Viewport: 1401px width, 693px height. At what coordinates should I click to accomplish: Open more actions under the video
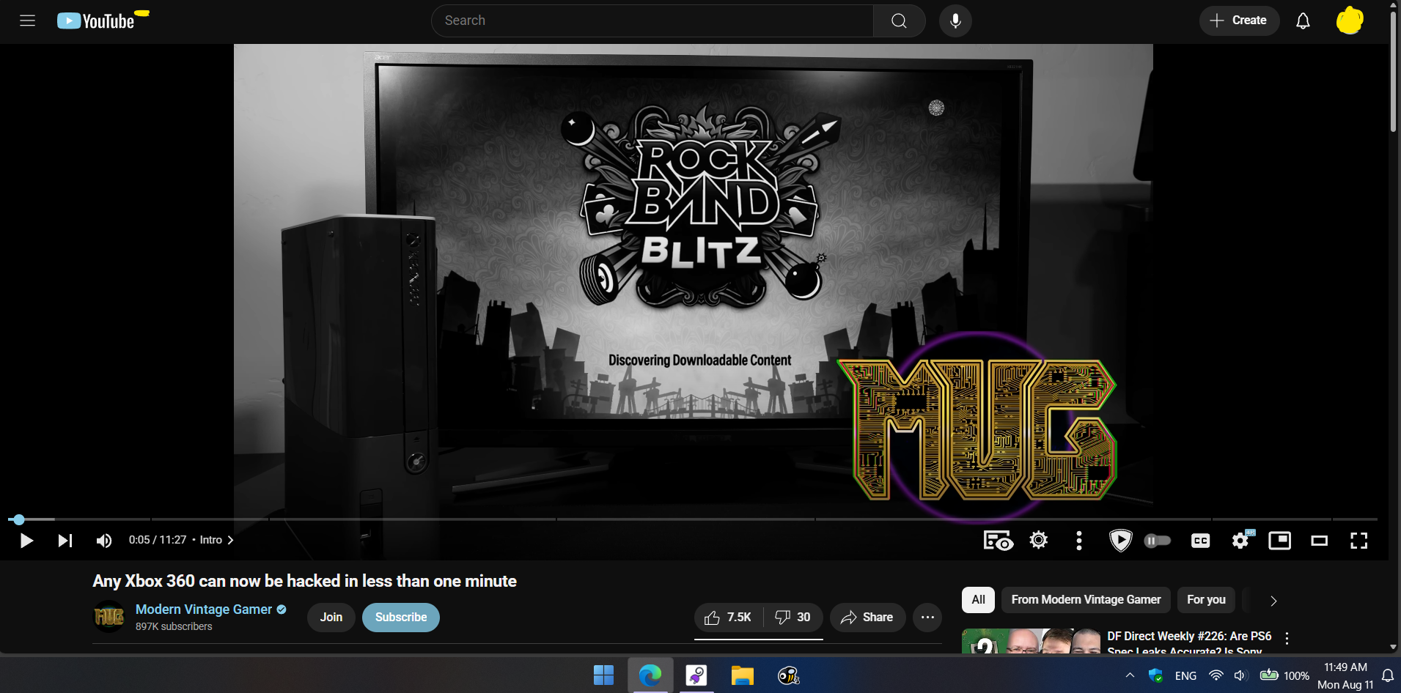pos(927,618)
